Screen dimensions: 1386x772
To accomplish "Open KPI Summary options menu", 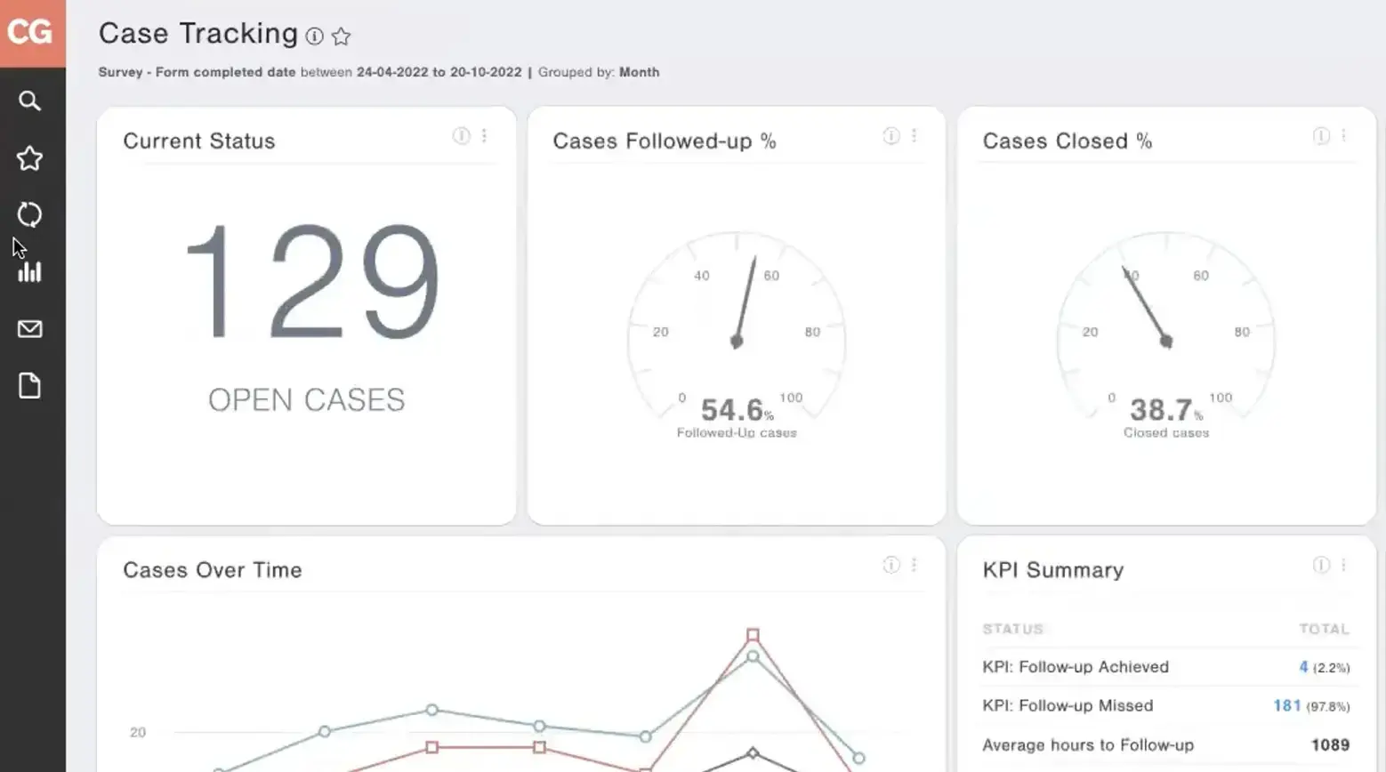I will click(x=1343, y=565).
